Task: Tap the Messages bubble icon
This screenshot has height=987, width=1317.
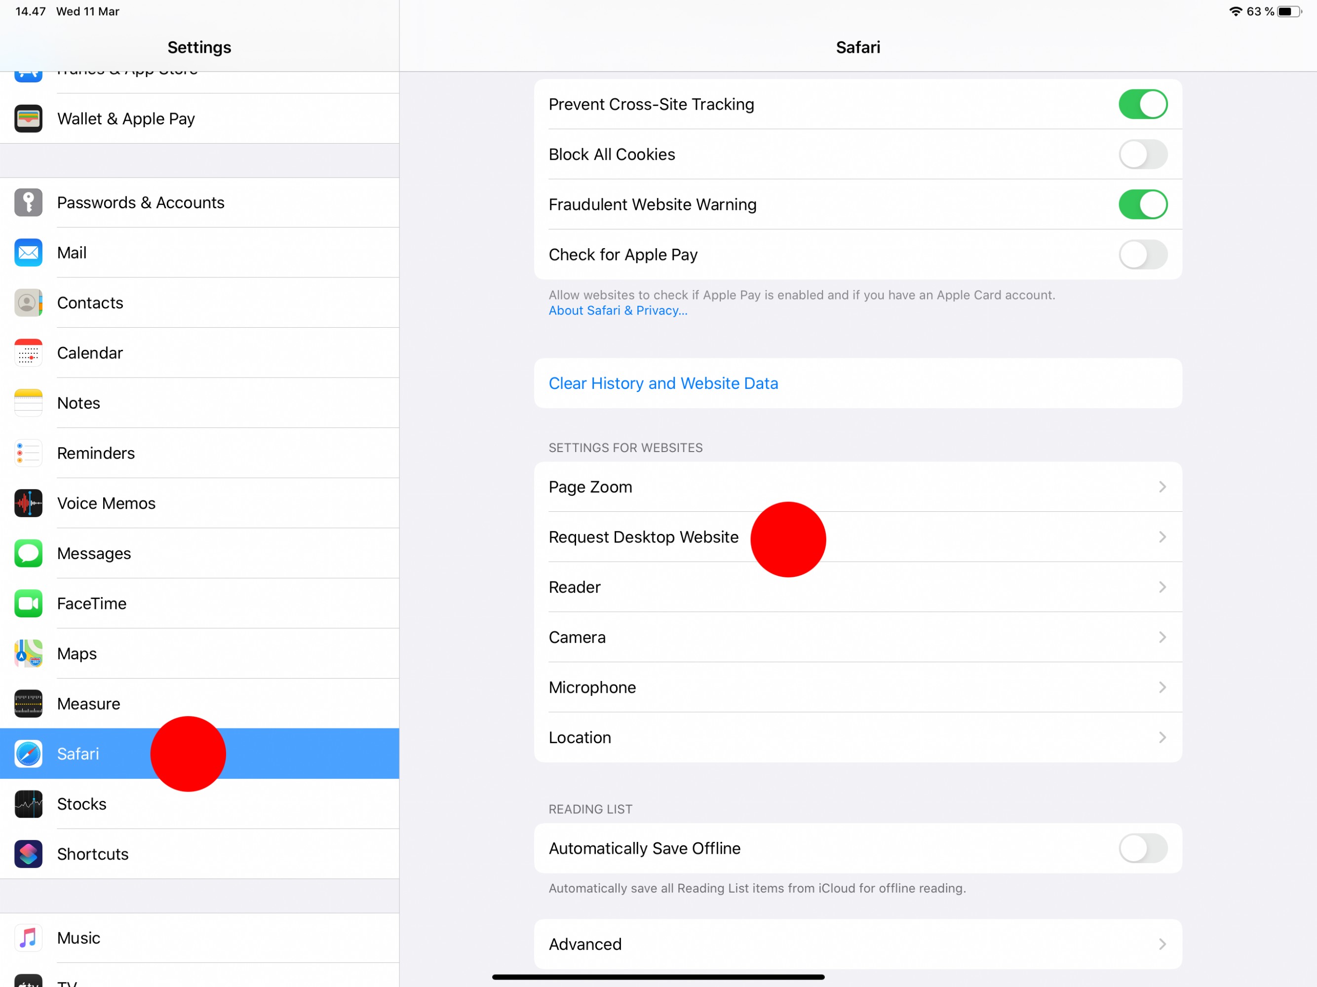Action: (28, 553)
